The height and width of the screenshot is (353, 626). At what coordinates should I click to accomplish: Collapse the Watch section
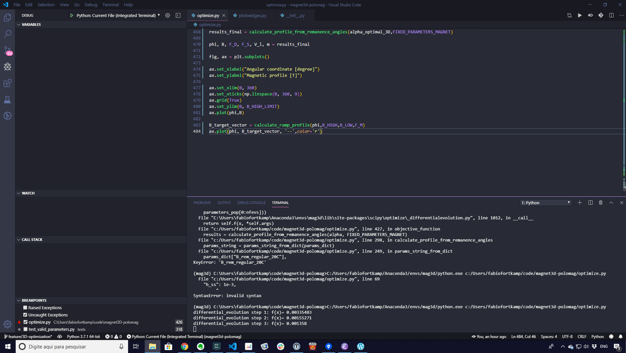[28, 193]
